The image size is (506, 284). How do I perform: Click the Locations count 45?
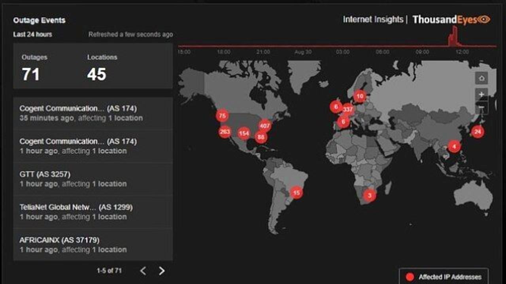click(97, 74)
